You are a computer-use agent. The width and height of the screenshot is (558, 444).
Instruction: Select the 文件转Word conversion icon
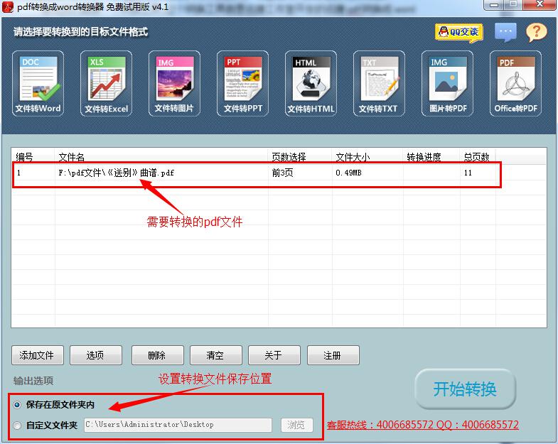click(38, 83)
